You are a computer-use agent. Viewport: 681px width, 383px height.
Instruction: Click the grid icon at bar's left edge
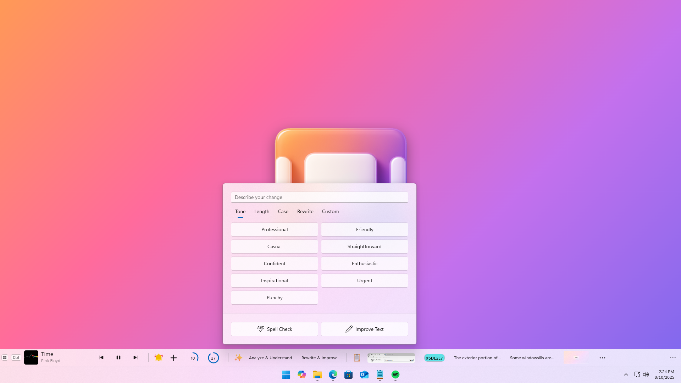5,357
